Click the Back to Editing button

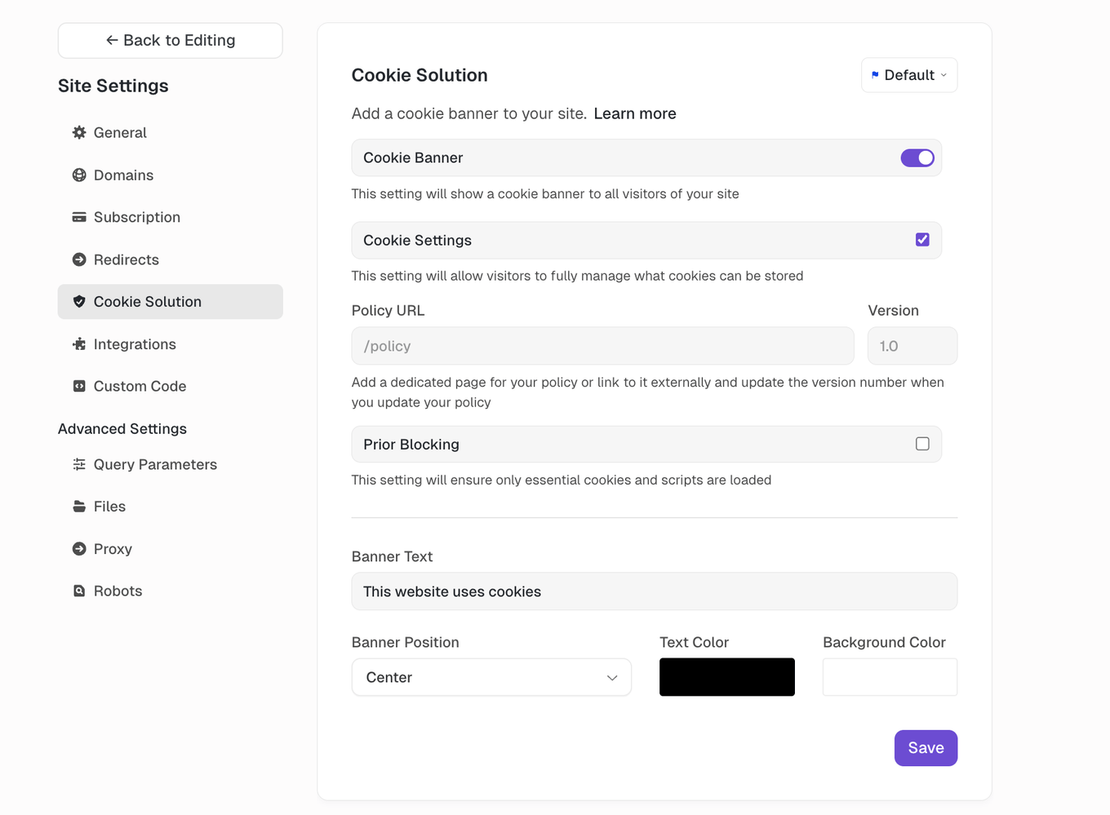coord(171,41)
